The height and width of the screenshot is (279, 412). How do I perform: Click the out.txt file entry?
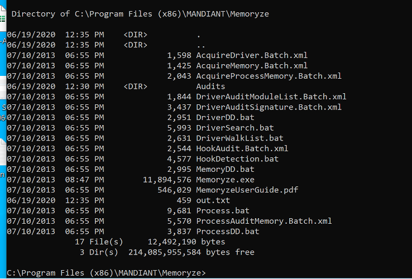click(x=213, y=200)
